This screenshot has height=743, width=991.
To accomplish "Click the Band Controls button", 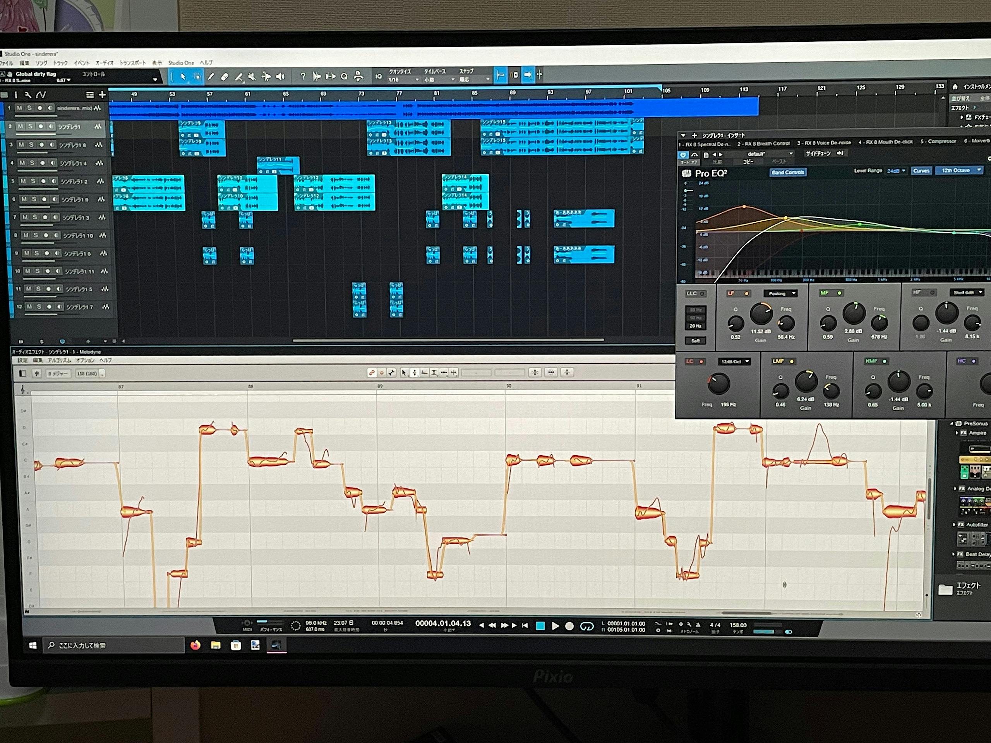I will 788,173.
